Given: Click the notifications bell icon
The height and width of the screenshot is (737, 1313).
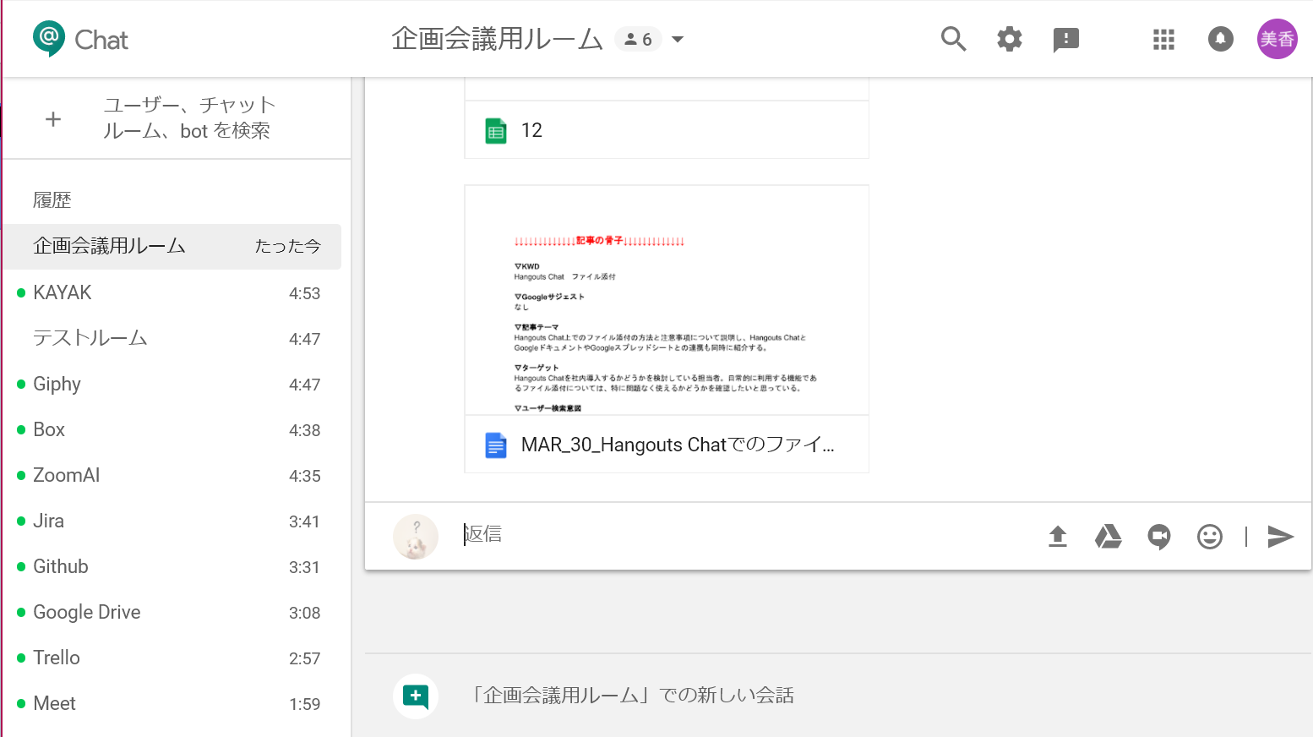Looking at the screenshot, I should pos(1220,39).
